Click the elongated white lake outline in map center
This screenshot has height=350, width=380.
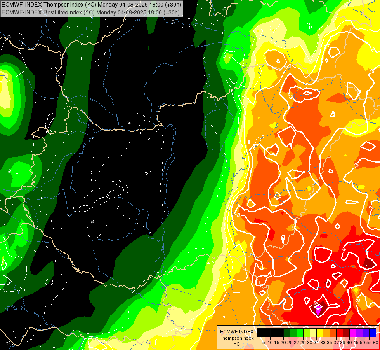pos(99,199)
